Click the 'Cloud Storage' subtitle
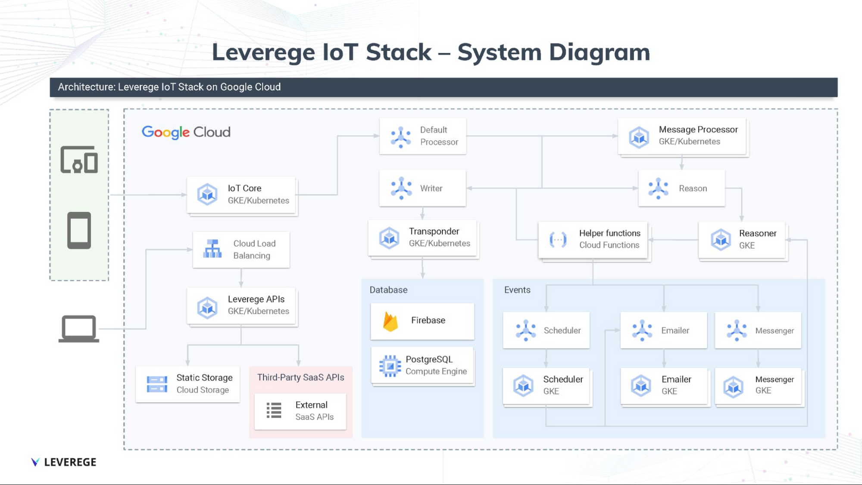Screen dimensions: 862x485 click(203, 389)
